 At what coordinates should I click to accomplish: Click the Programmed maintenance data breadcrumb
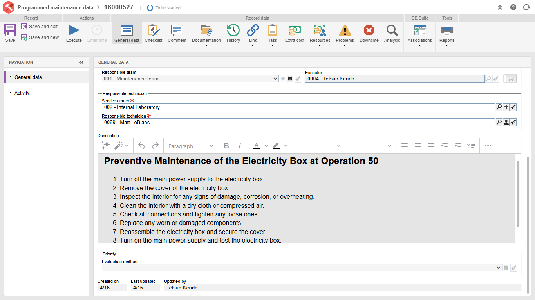pos(56,7)
